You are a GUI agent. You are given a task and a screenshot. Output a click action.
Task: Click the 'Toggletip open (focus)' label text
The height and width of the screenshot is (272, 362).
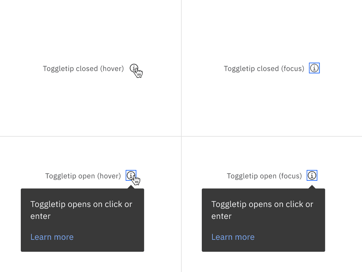coord(264,176)
